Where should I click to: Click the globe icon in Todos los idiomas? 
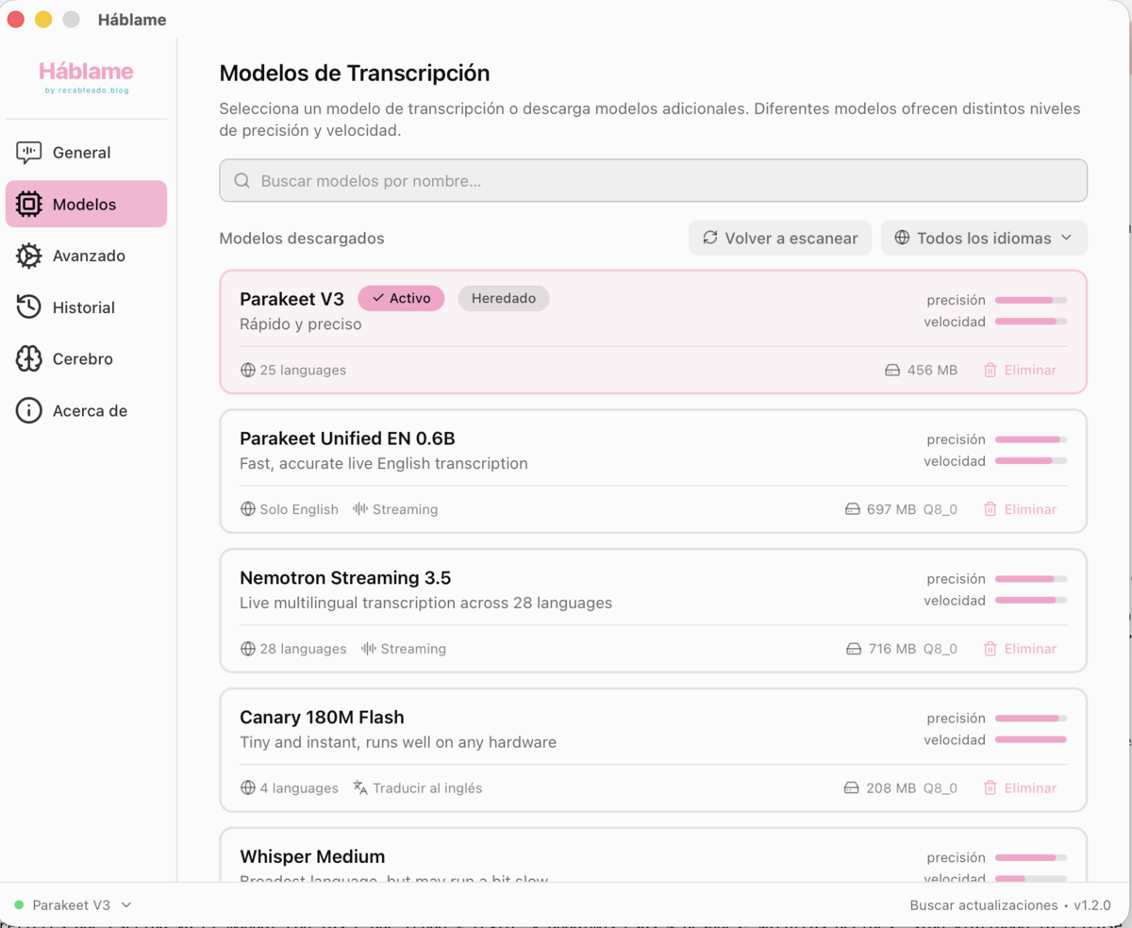click(902, 238)
